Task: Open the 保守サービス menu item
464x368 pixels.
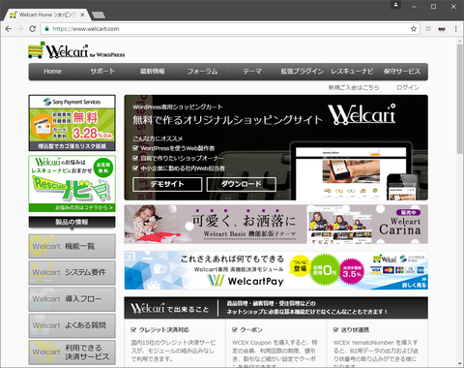Action: 402,72
